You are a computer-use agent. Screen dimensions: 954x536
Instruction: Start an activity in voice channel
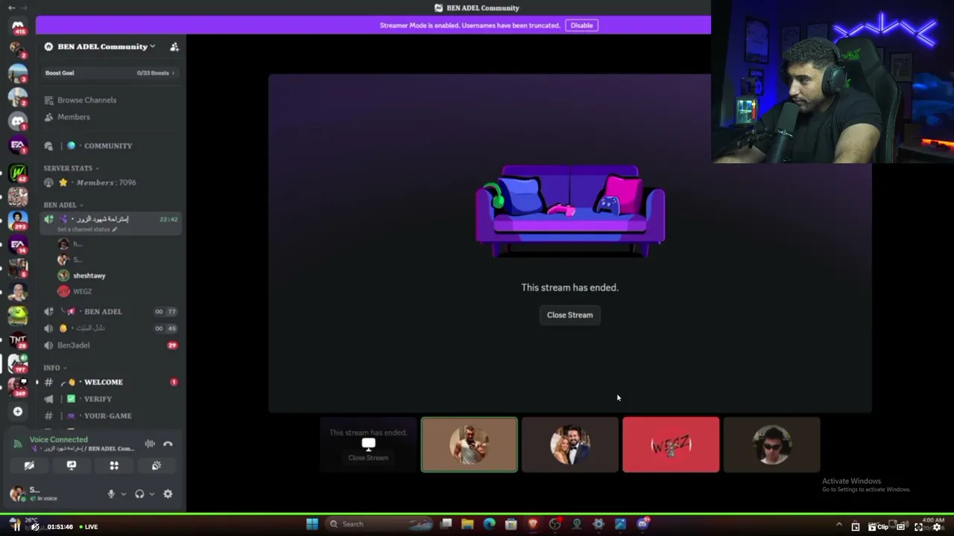[114, 465]
